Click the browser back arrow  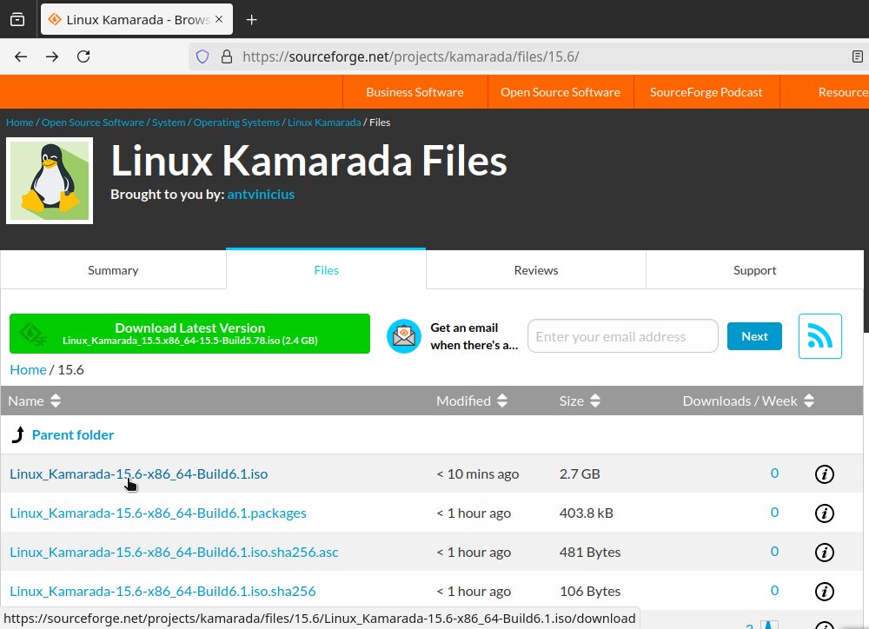click(x=21, y=56)
